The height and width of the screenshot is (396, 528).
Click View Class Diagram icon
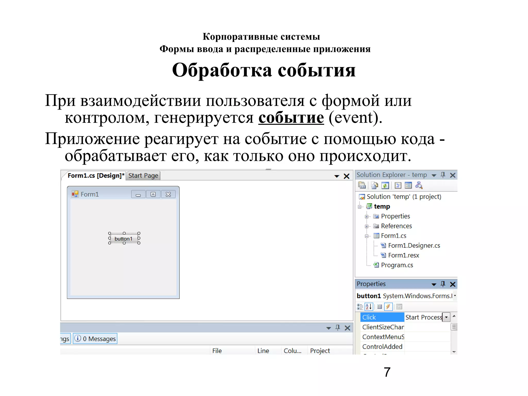click(419, 185)
